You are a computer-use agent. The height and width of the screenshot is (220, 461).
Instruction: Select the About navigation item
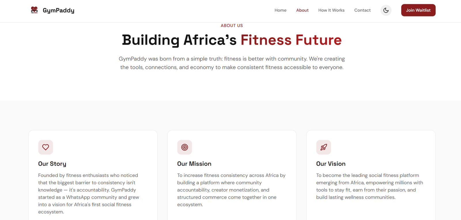[x=302, y=10]
